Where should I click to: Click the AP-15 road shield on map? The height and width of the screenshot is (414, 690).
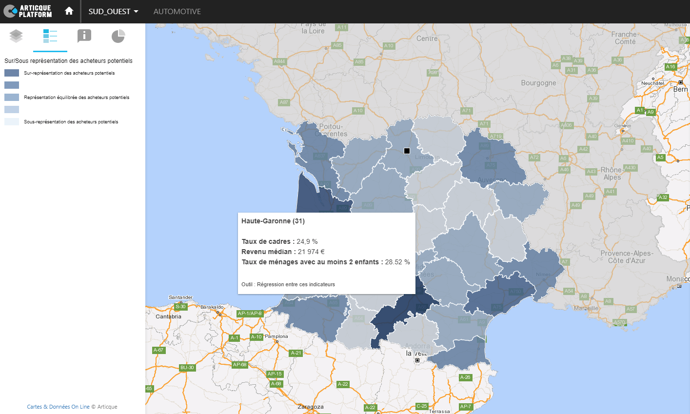(275, 374)
